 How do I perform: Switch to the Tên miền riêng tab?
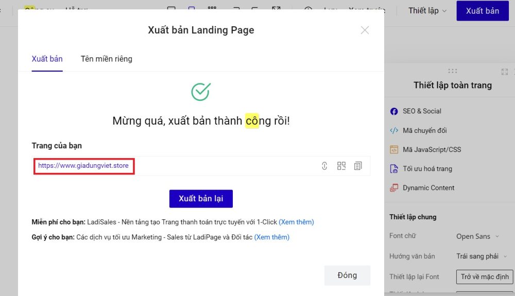point(107,59)
